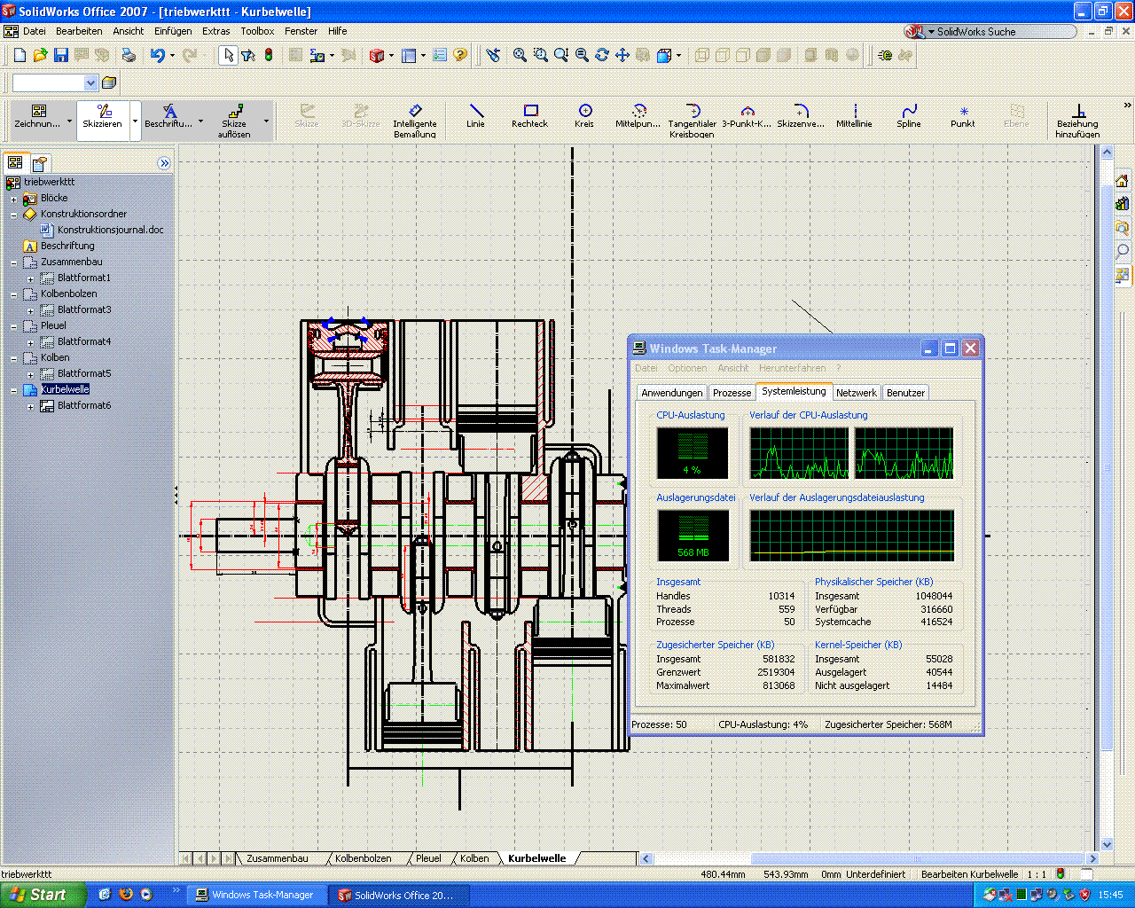Select the Pan move arrows tool
The image size is (1135, 908).
[x=622, y=55]
